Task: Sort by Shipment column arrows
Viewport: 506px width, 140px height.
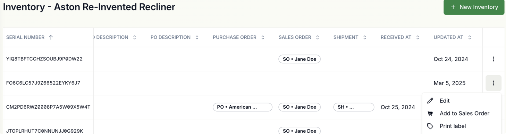Action: tap(364, 37)
